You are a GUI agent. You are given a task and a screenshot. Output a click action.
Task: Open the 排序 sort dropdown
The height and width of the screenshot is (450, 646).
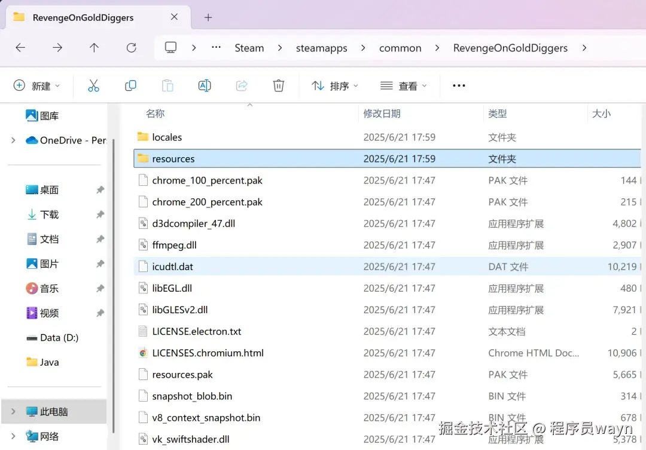click(x=334, y=85)
